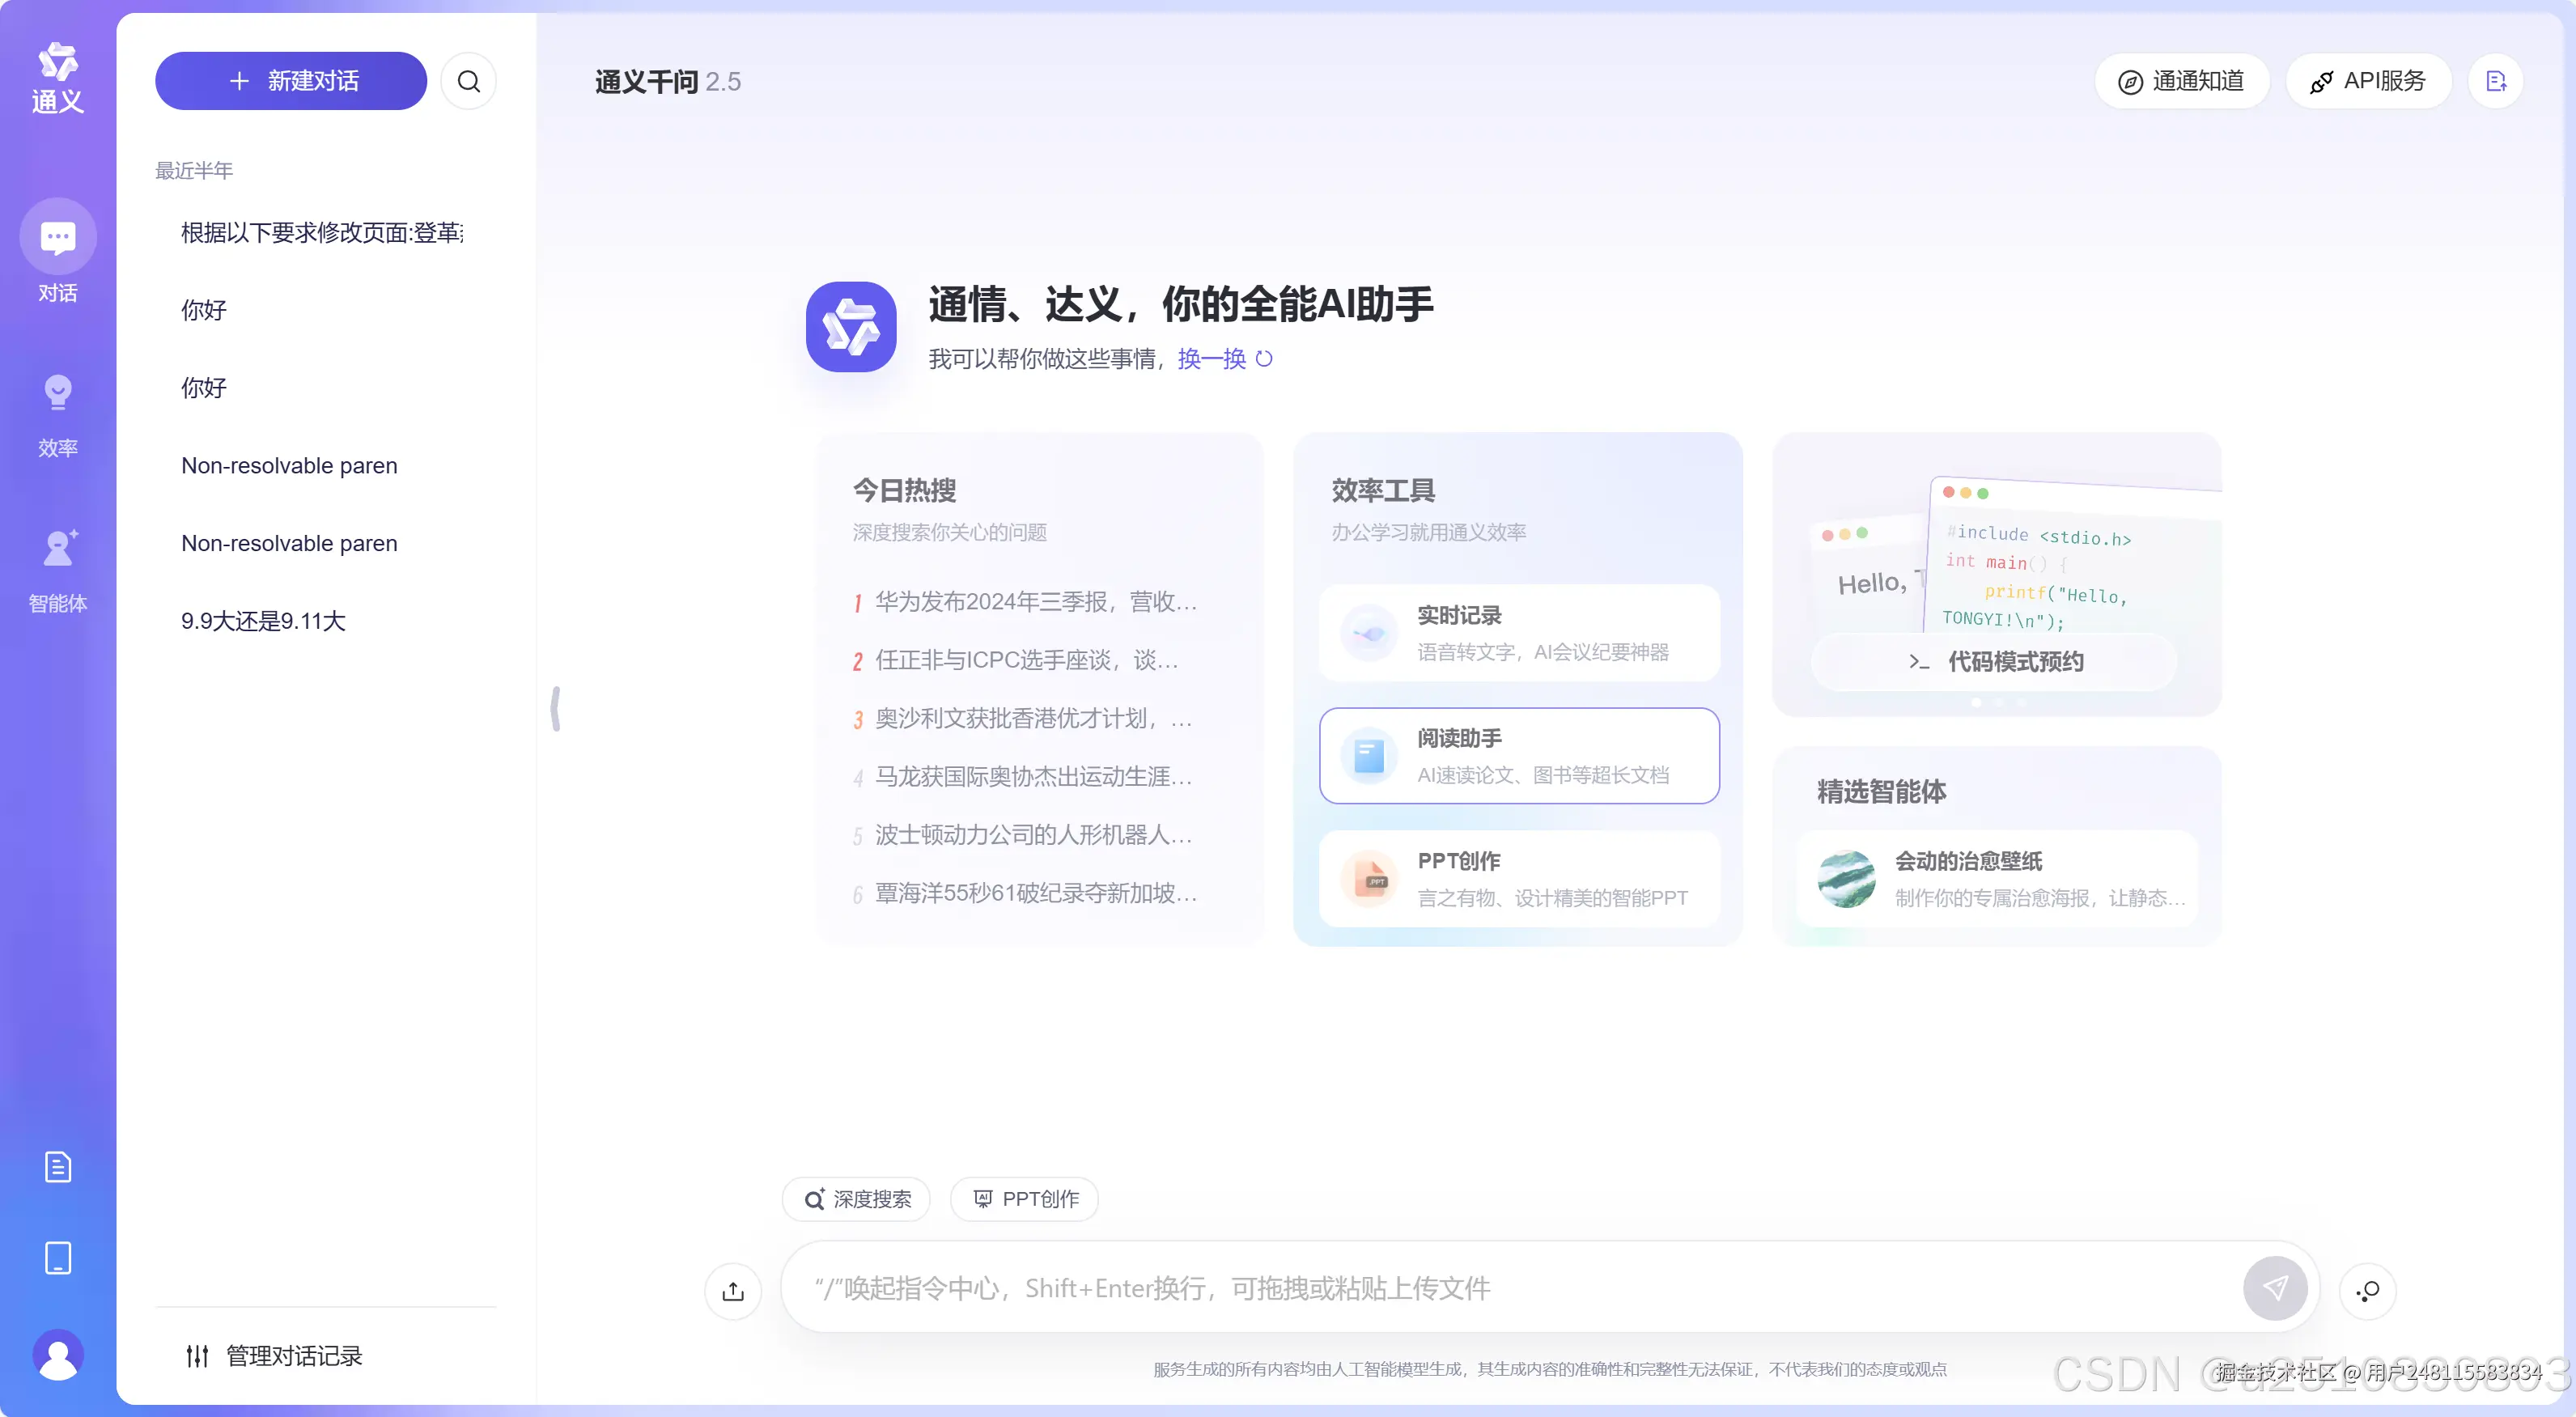Viewport: 2576px width, 1417px height.
Task: Collapse the conversation history sidebar
Action: pos(557,707)
